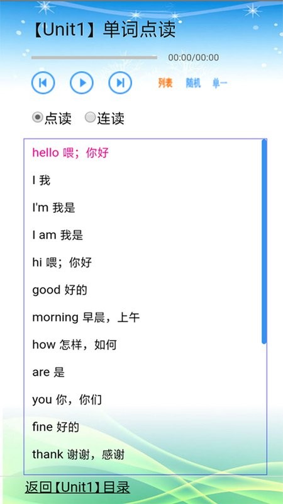The height and width of the screenshot is (504, 283).
Task: Select 列表 list playback mode
Action: tap(165, 83)
